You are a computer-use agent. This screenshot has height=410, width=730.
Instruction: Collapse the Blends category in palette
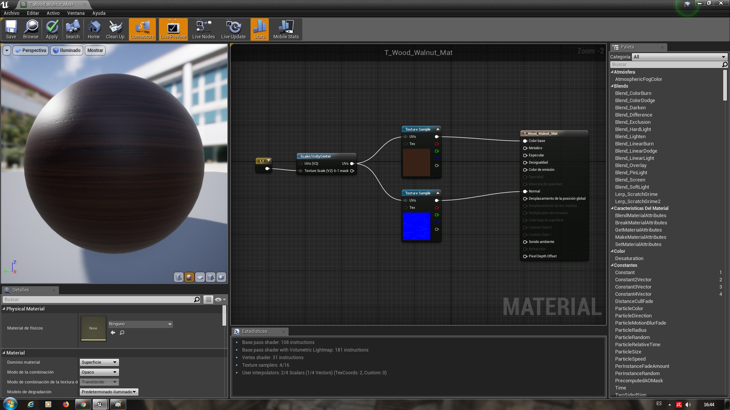click(x=612, y=86)
